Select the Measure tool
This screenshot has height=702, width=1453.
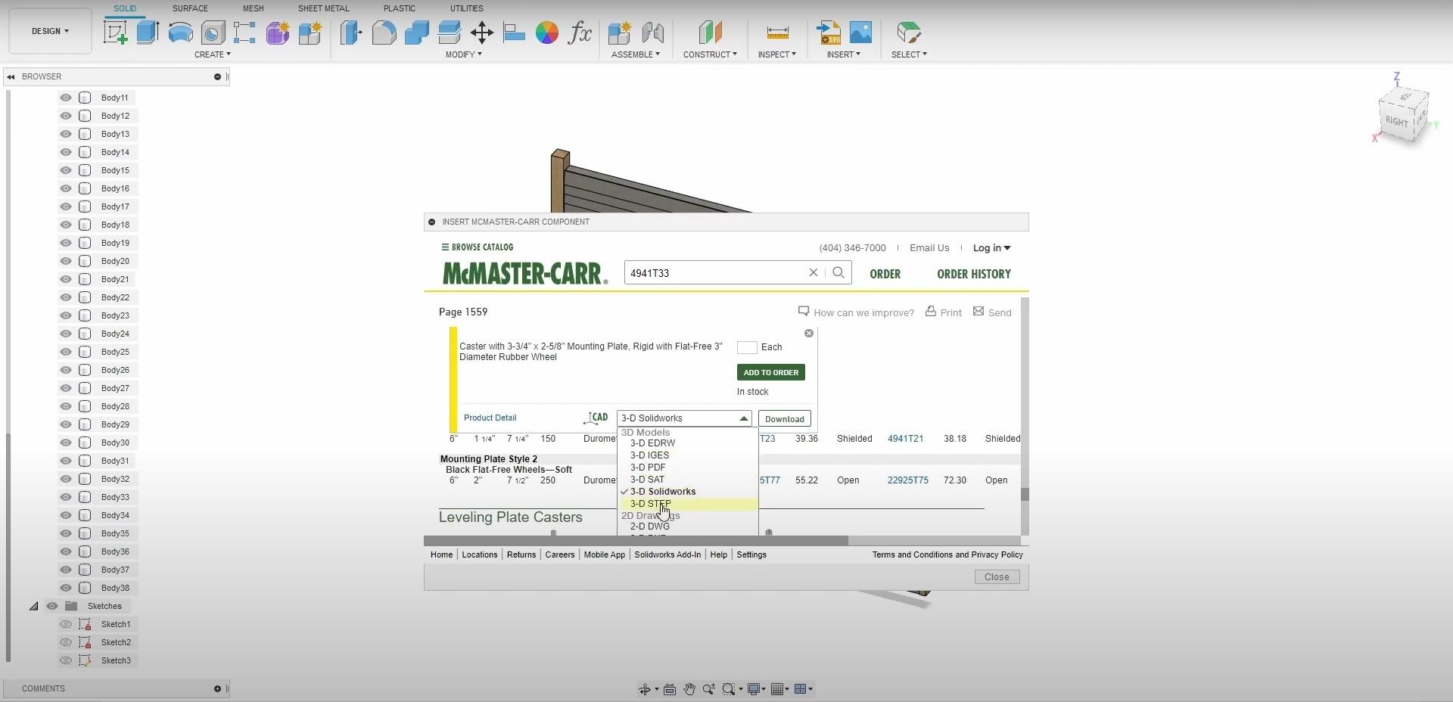coord(777,33)
